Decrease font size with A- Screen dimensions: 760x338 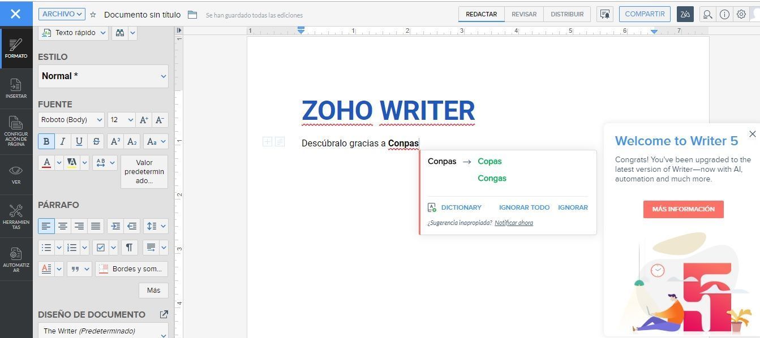point(160,120)
